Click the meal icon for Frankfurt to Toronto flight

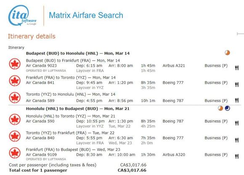237,84
